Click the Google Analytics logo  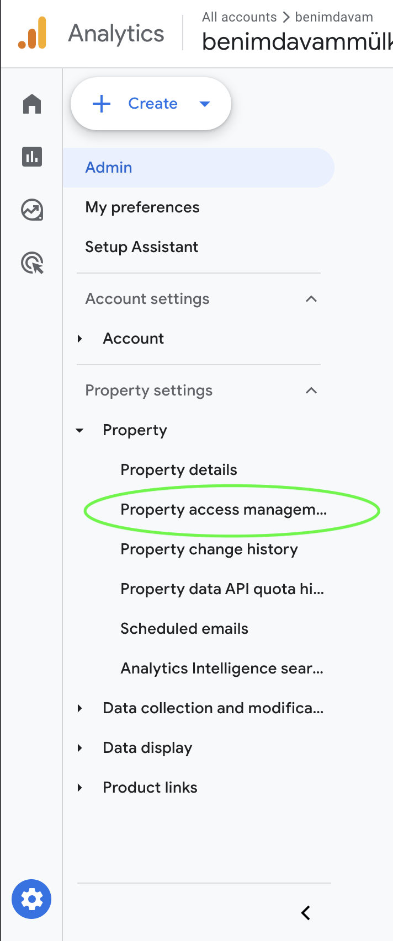[32, 33]
